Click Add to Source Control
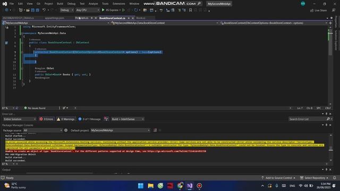This screenshot has width=340, height=191. click(278, 178)
